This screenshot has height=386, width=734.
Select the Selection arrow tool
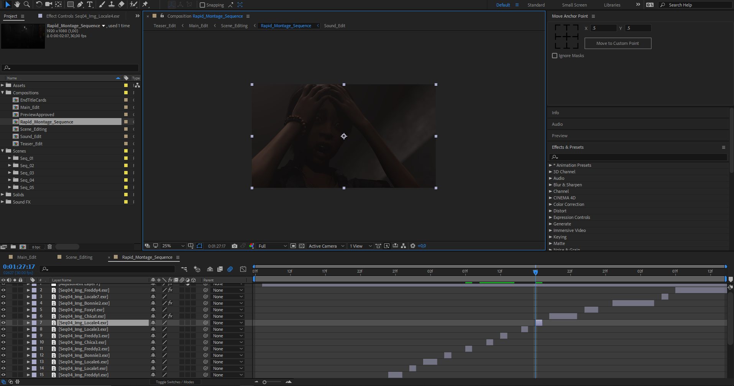(x=8, y=5)
